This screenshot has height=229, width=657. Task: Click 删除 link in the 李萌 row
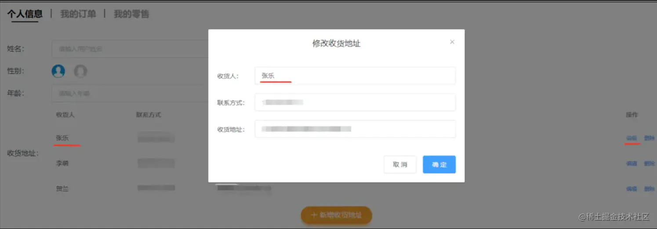click(x=649, y=164)
